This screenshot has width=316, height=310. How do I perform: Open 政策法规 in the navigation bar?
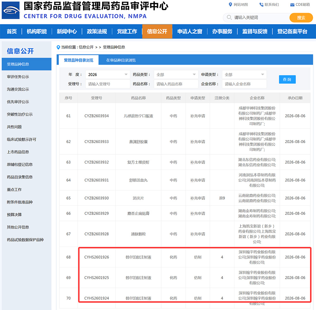pyautogui.click(x=97, y=31)
